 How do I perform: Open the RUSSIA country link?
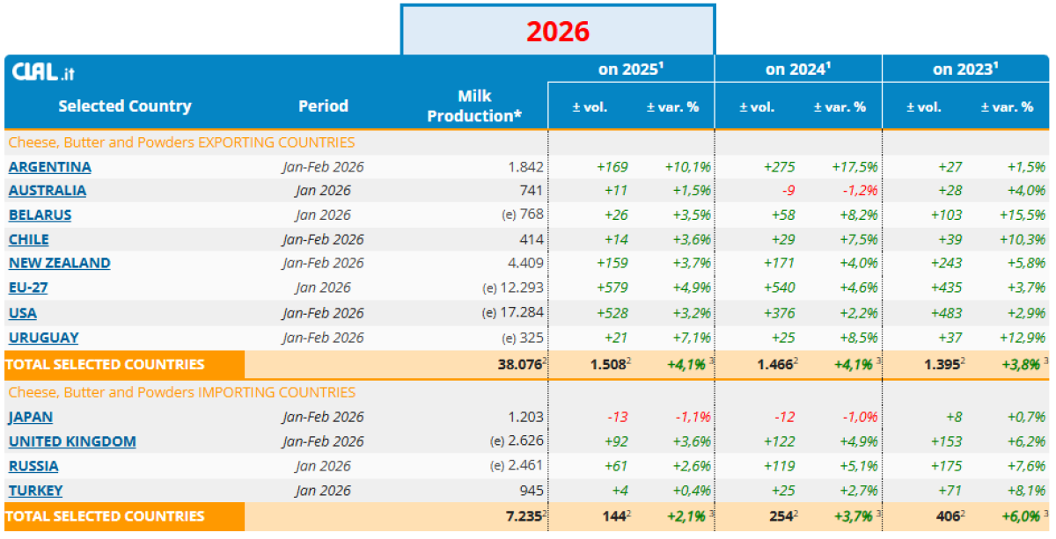point(33,466)
